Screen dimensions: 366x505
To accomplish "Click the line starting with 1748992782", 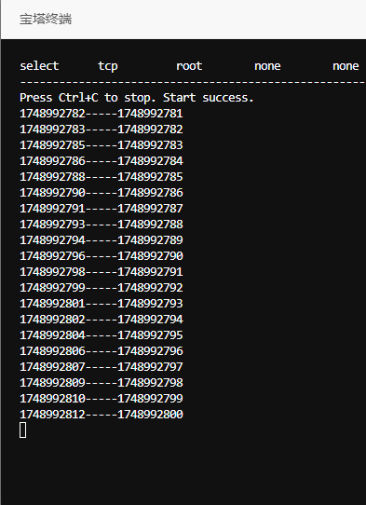I will 102,114.
